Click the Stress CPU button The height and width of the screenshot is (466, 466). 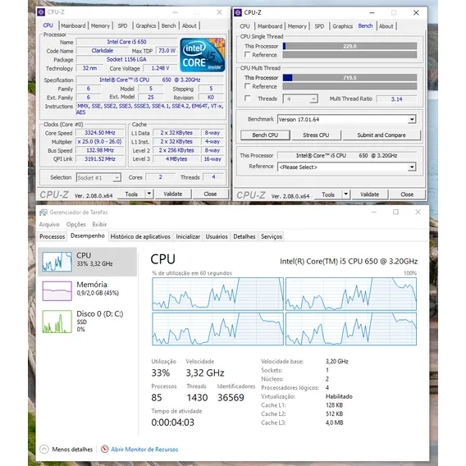316,135
